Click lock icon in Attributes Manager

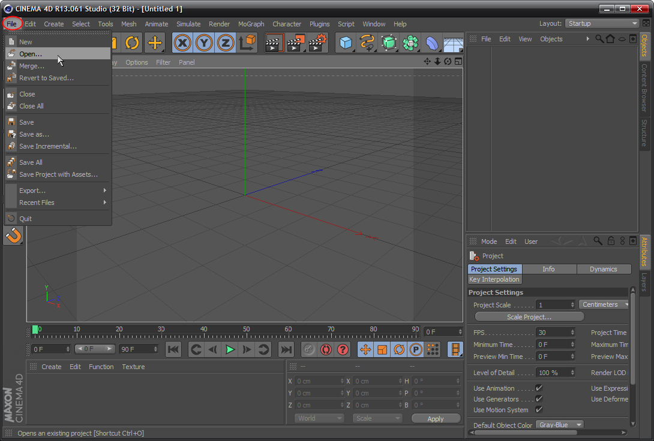611,241
